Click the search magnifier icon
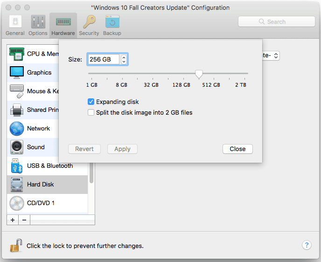The width and height of the screenshot is (321, 262). [x=262, y=21]
